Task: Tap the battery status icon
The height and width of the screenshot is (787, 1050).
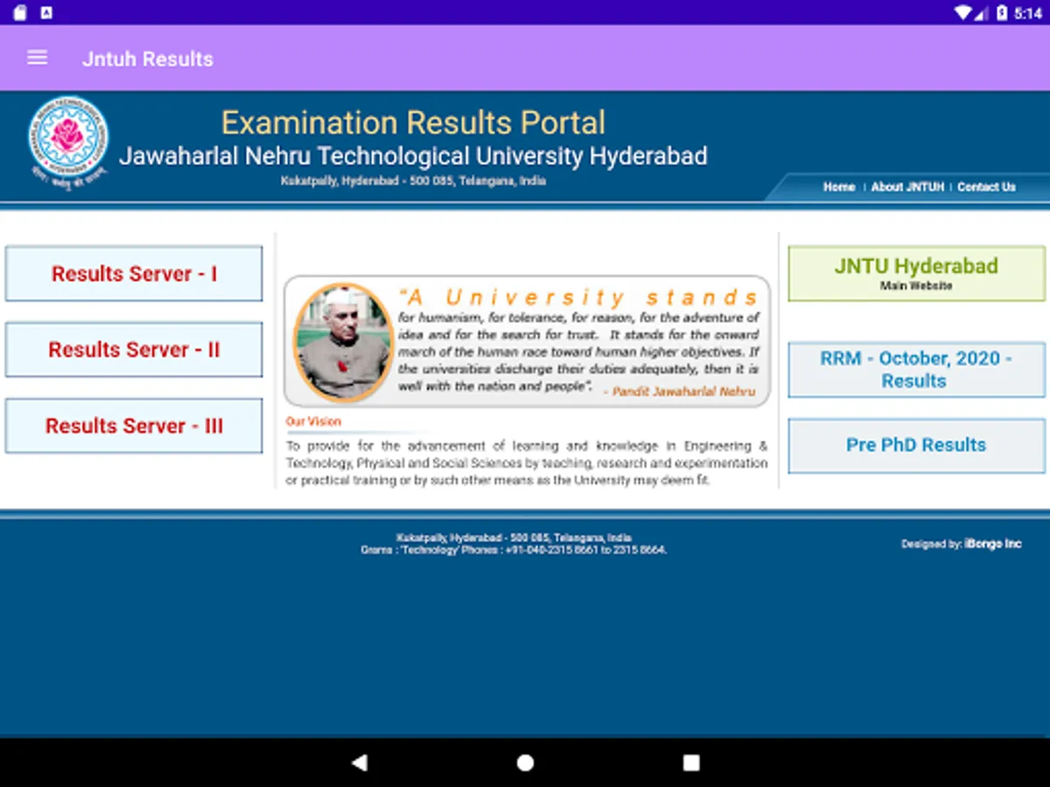Action: pyautogui.click(x=1002, y=13)
